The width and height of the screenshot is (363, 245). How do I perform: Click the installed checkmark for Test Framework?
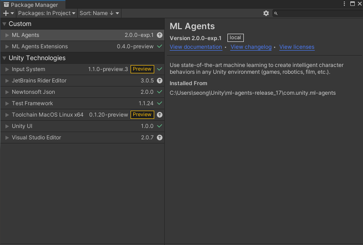pyautogui.click(x=160, y=103)
